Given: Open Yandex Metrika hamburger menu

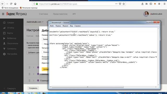Looking at the screenshot, I should tap(3, 14).
